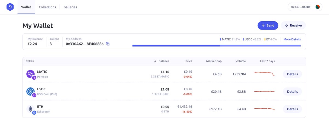
Task: Open the 0x330...06886 account menu
Action: click(x=305, y=7)
